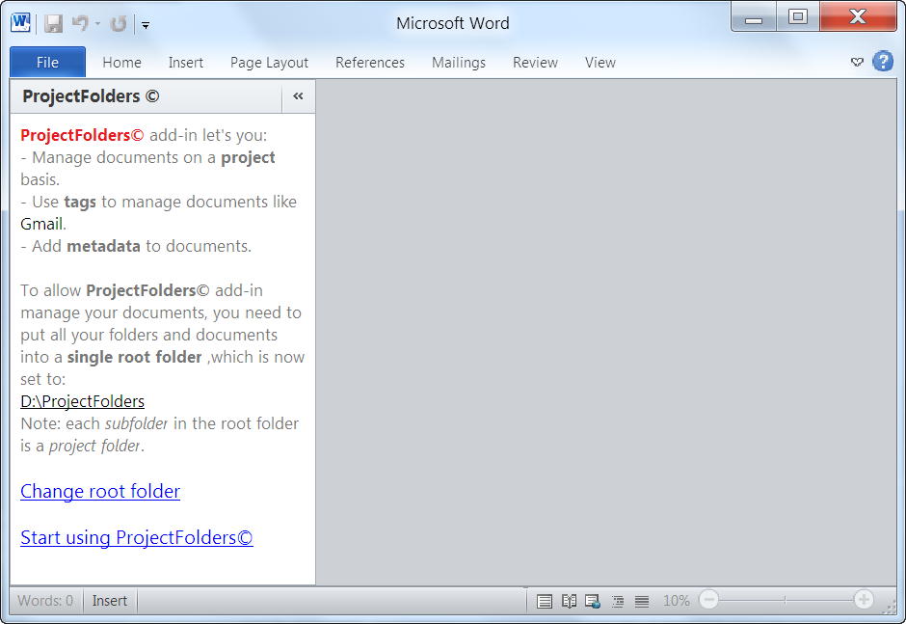Click the Redo icon
Screen dimensions: 906x624
(119, 24)
